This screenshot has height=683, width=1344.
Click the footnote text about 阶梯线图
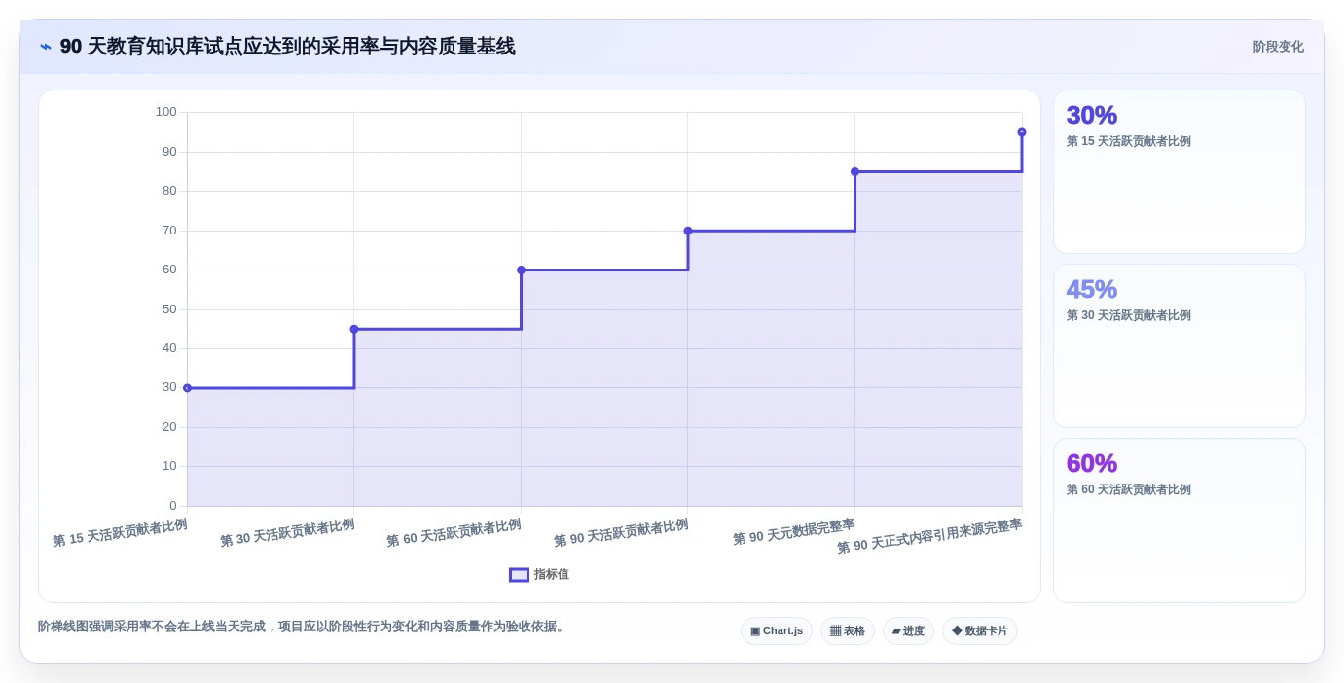[303, 627]
